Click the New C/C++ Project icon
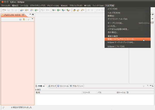The image size is (155, 110). [21, 10]
